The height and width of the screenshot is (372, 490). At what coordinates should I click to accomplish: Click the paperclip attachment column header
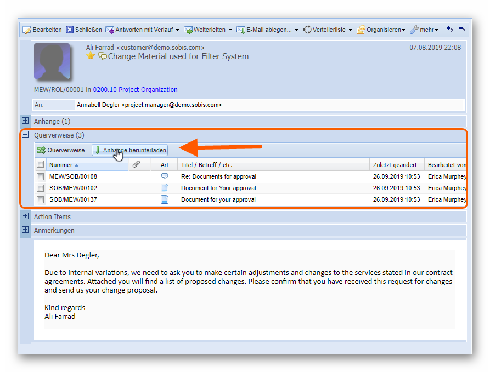(x=137, y=165)
